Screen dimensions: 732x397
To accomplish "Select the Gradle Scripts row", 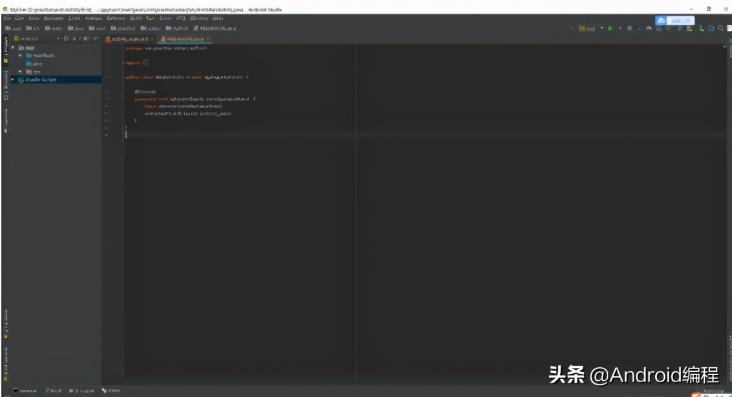I will pyautogui.click(x=56, y=80).
